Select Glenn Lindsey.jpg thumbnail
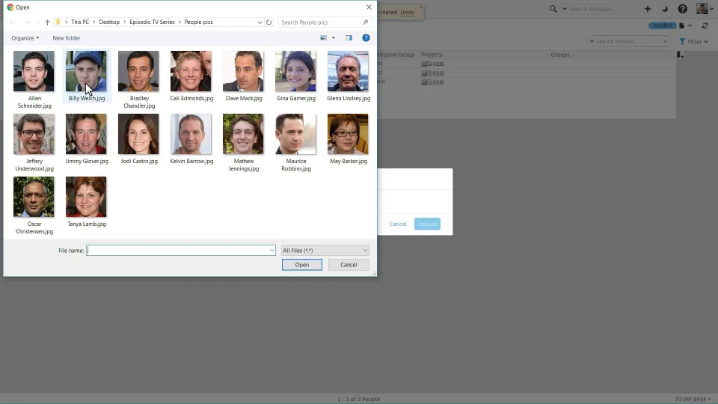718x404 pixels. (348, 72)
